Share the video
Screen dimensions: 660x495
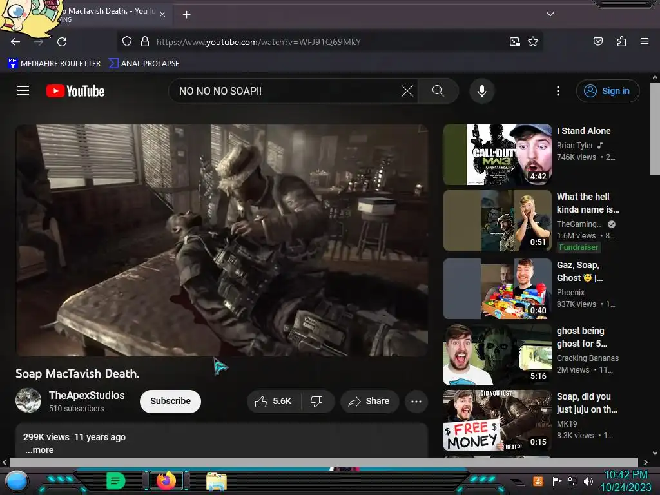pyautogui.click(x=369, y=401)
